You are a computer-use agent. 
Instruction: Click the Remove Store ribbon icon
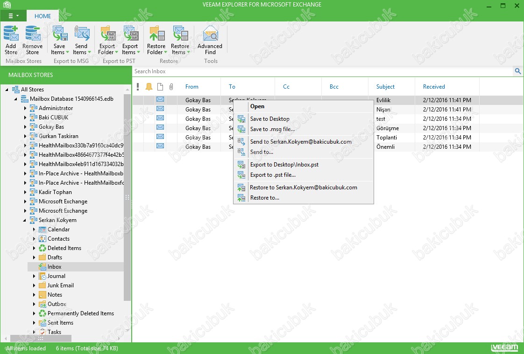pos(32,34)
